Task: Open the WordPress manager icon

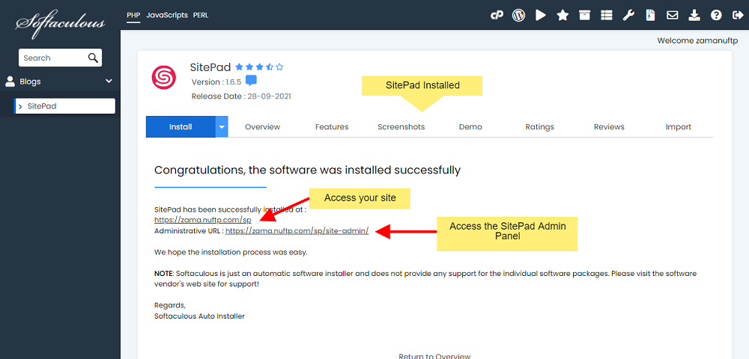Action: (x=519, y=15)
